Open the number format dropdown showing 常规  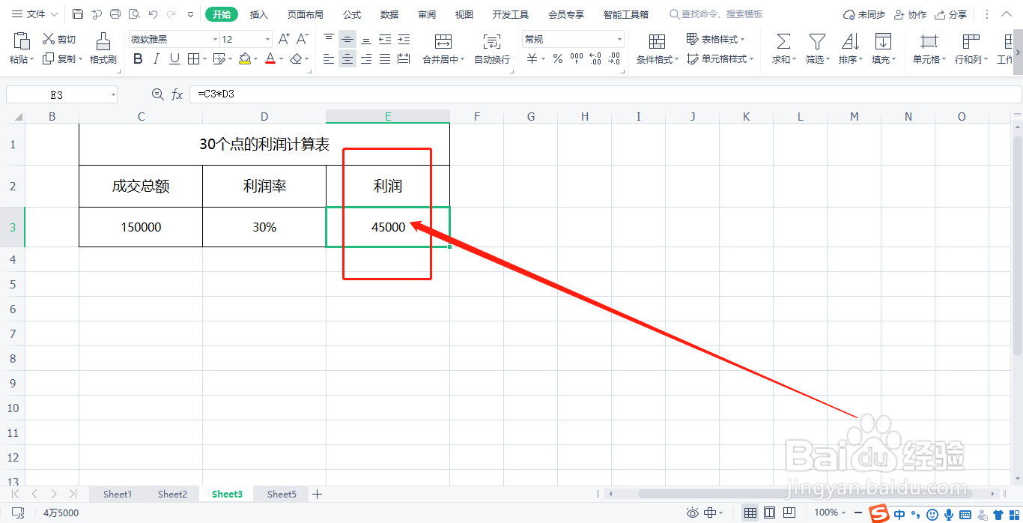[619, 38]
